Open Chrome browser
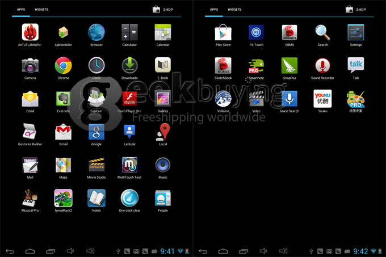 (63, 65)
